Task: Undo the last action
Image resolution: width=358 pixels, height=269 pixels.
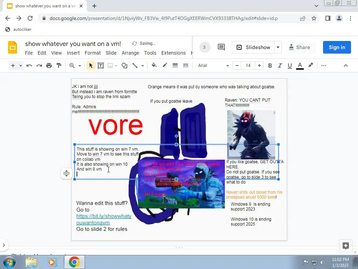Action: tap(29, 65)
